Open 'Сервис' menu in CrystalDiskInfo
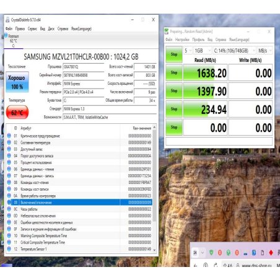This screenshot has height=280, width=280. pos(32,28)
